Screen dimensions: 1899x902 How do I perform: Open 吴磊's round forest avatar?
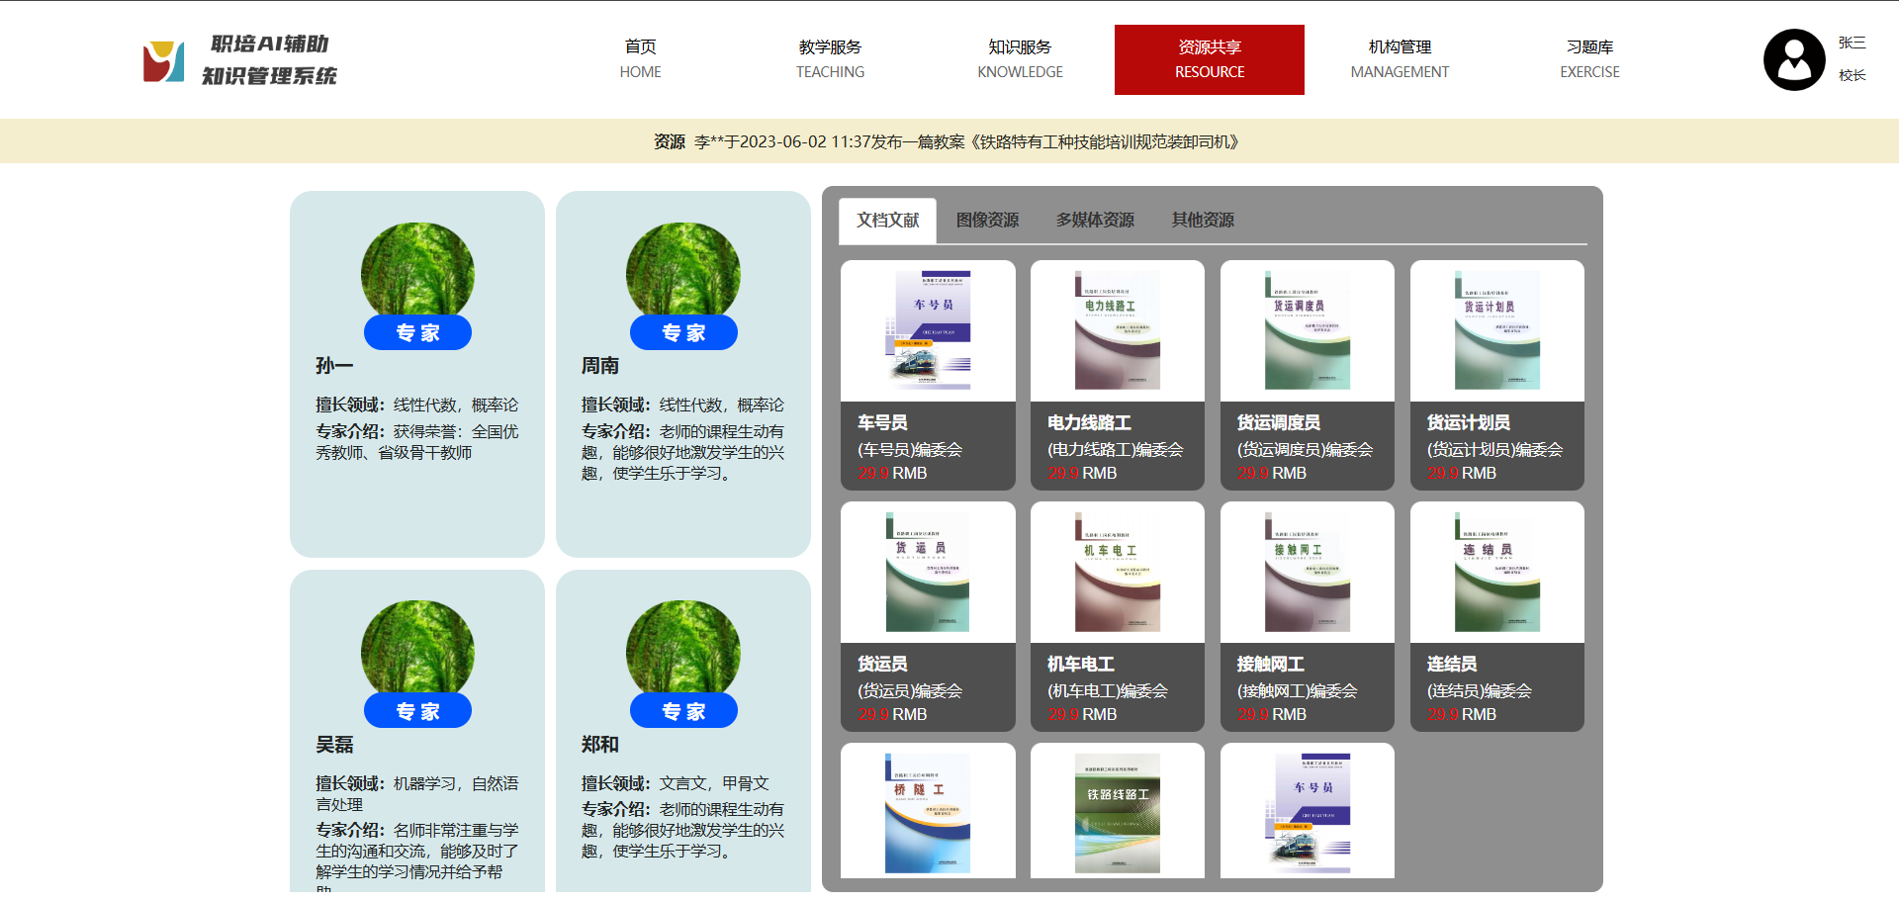pos(417,648)
